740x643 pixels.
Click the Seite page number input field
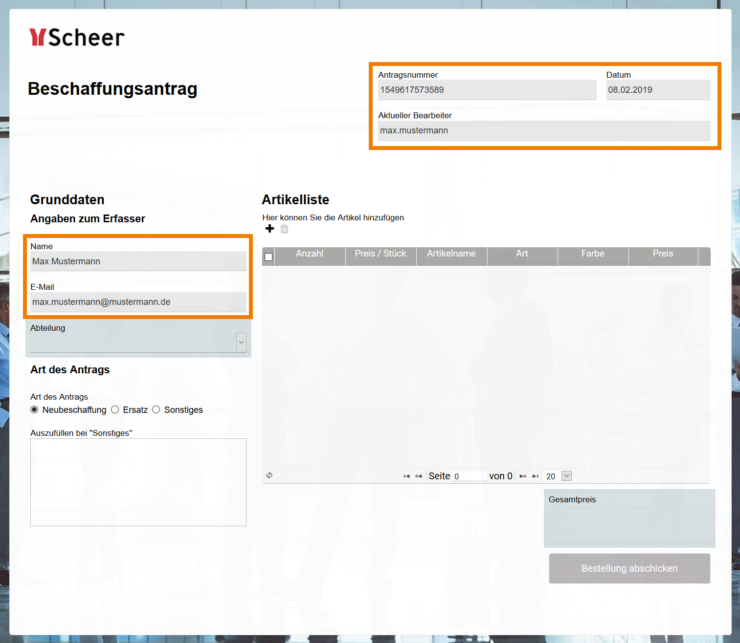click(x=470, y=476)
